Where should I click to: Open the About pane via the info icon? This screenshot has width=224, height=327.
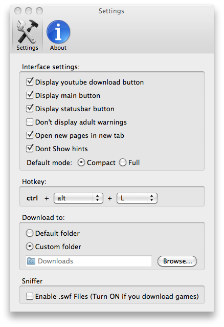pos(58,35)
